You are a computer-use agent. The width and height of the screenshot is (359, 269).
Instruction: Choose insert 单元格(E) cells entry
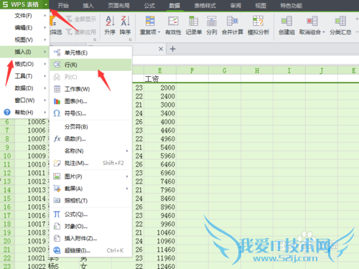coord(91,52)
